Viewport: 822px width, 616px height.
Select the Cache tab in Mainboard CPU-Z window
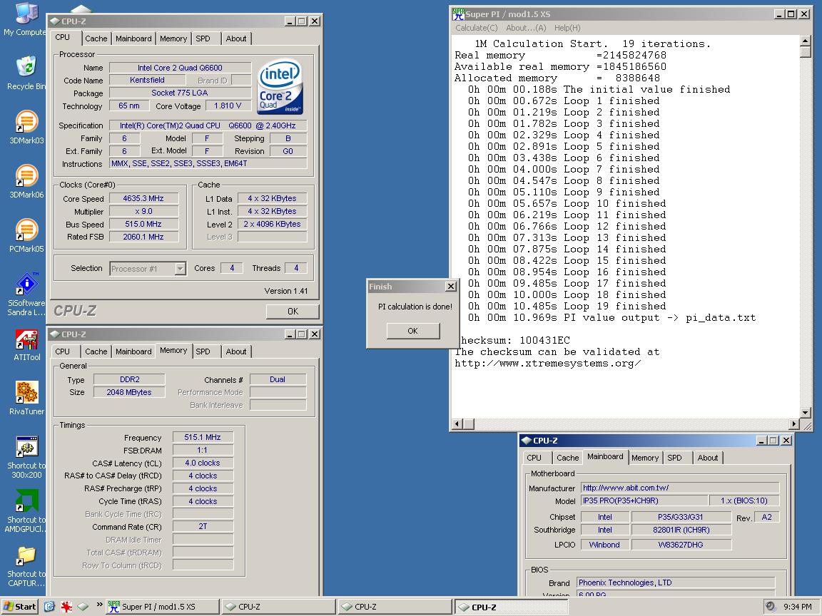[x=568, y=458]
